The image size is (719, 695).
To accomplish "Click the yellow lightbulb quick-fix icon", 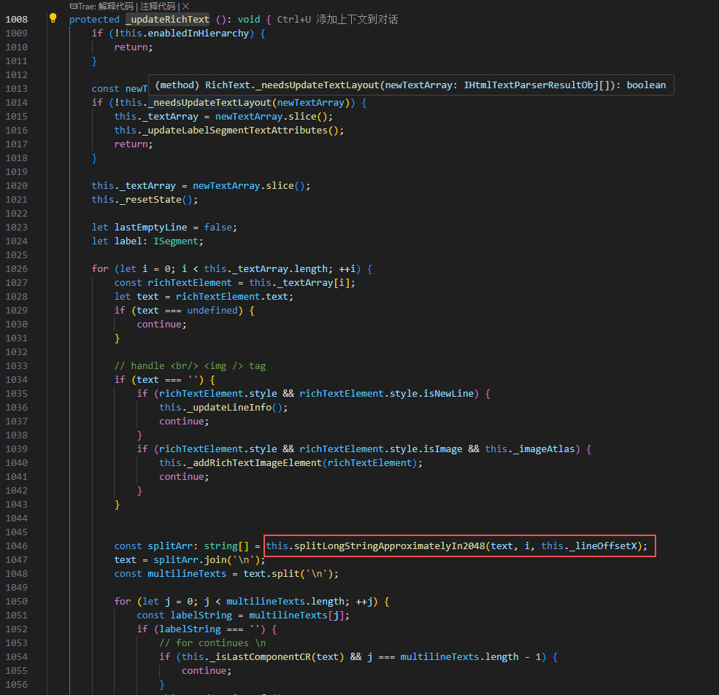I will click(53, 18).
